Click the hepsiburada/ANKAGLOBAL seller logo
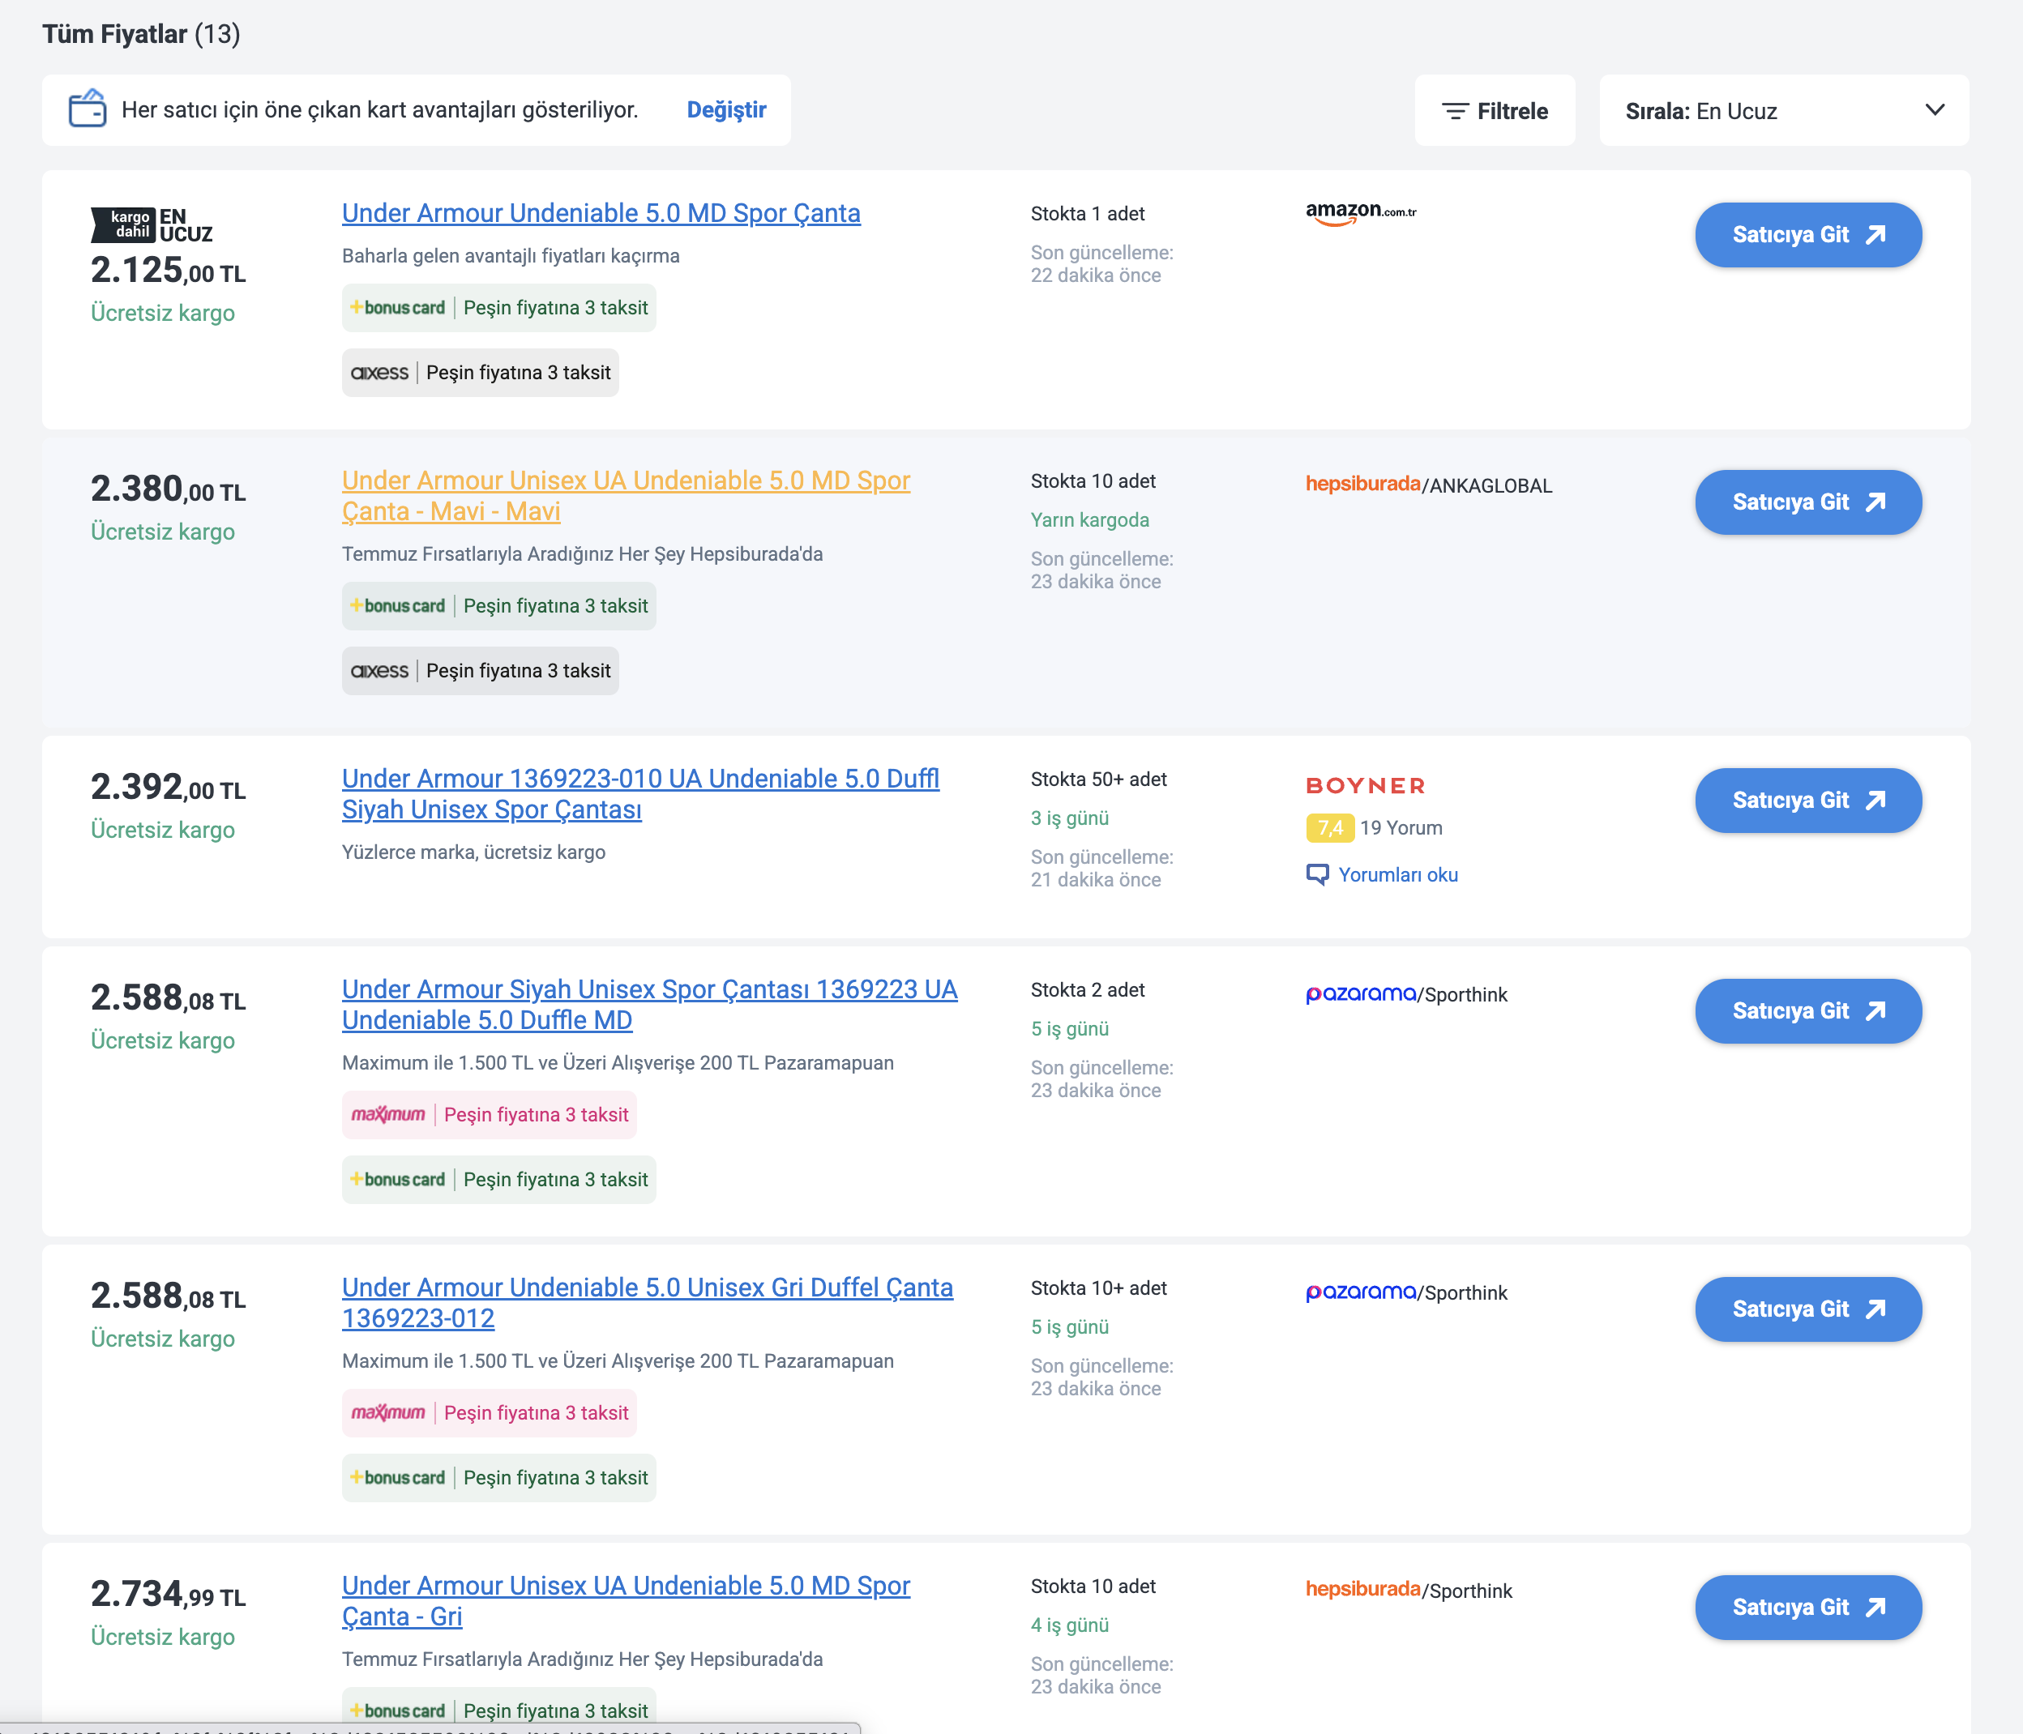Image resolution: width=2023 pixels, height=1734 pixels. (x=1428, y=485)
